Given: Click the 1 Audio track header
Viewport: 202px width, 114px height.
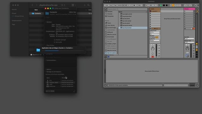Looking at the screenshot, I should pos(155,9).
